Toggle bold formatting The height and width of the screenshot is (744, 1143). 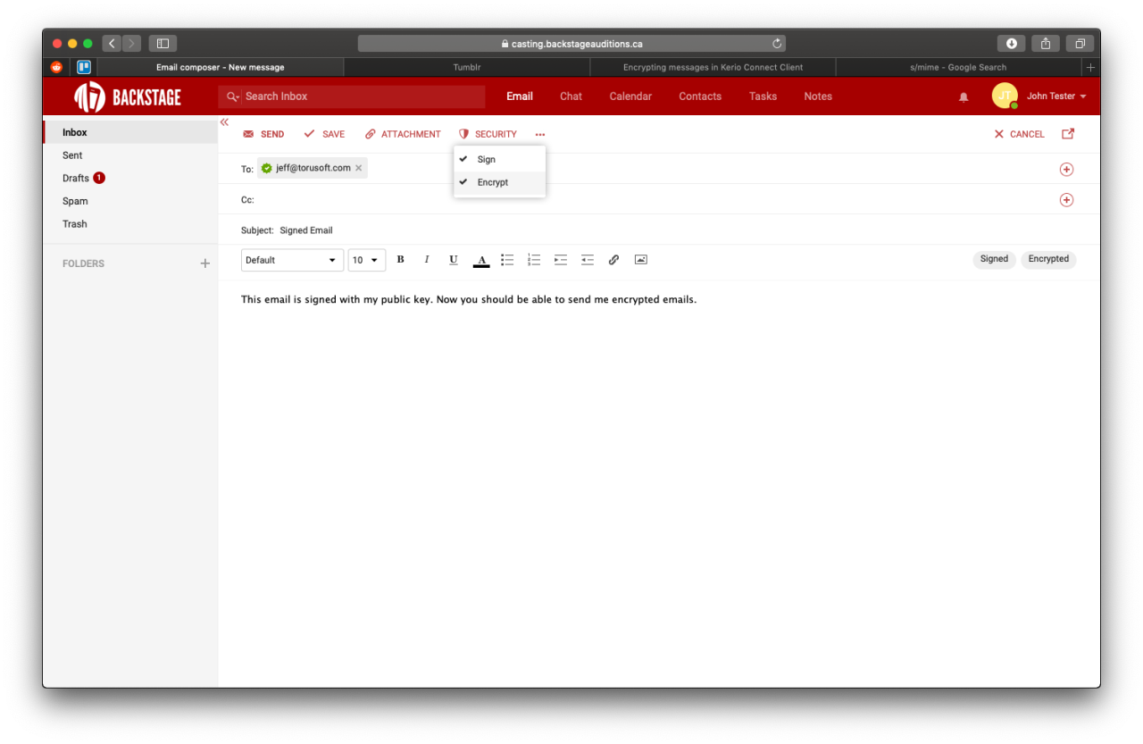click(x=400, y=260)
